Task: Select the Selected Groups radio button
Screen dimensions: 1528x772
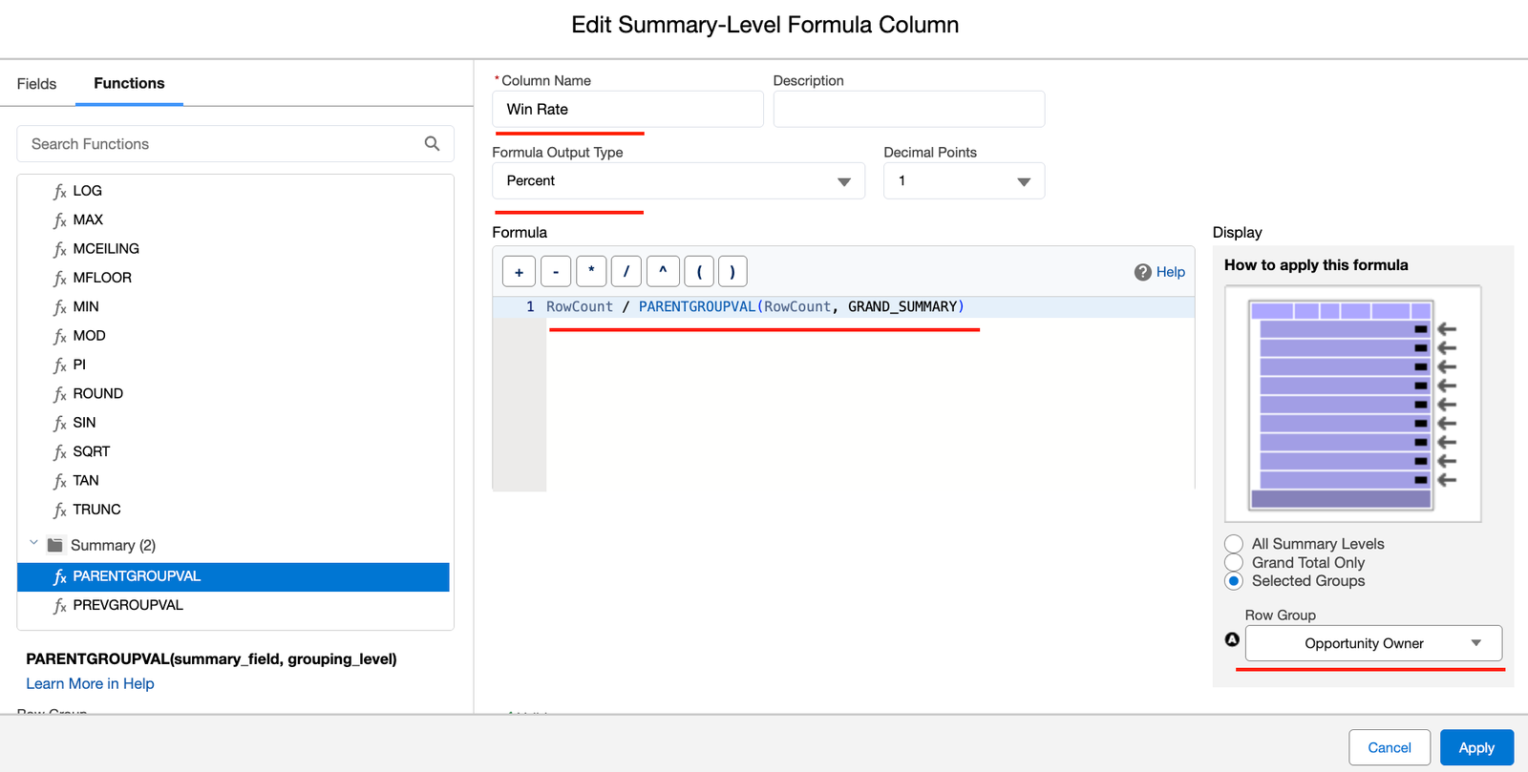Action: tap(1234, 581)
